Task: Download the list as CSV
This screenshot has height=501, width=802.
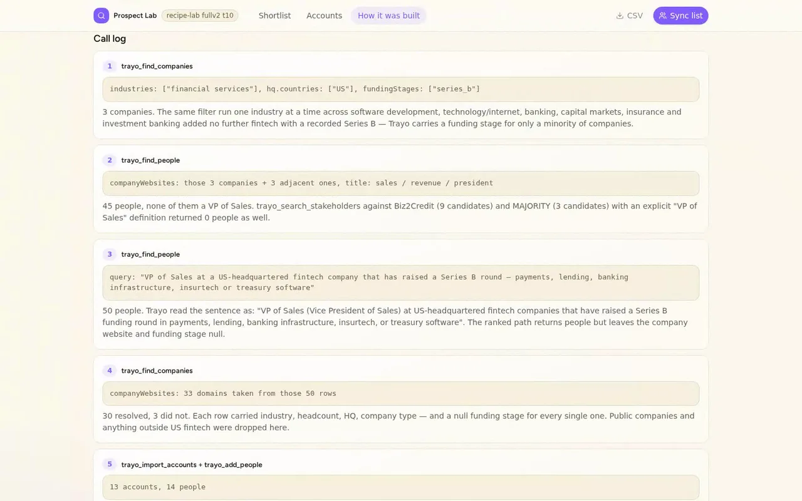Action: (x=629, y=16)
